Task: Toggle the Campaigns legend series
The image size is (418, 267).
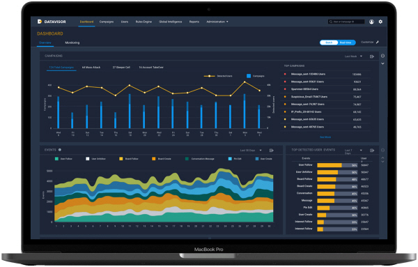Action: pyautogui.click(x=256, y=76)
